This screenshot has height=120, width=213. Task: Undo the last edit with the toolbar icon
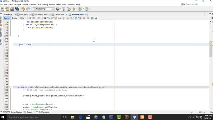(x=23, y=9)
